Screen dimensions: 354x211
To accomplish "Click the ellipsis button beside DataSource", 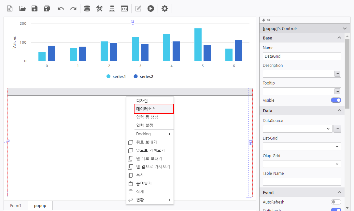I will click(x=337, y=129).
